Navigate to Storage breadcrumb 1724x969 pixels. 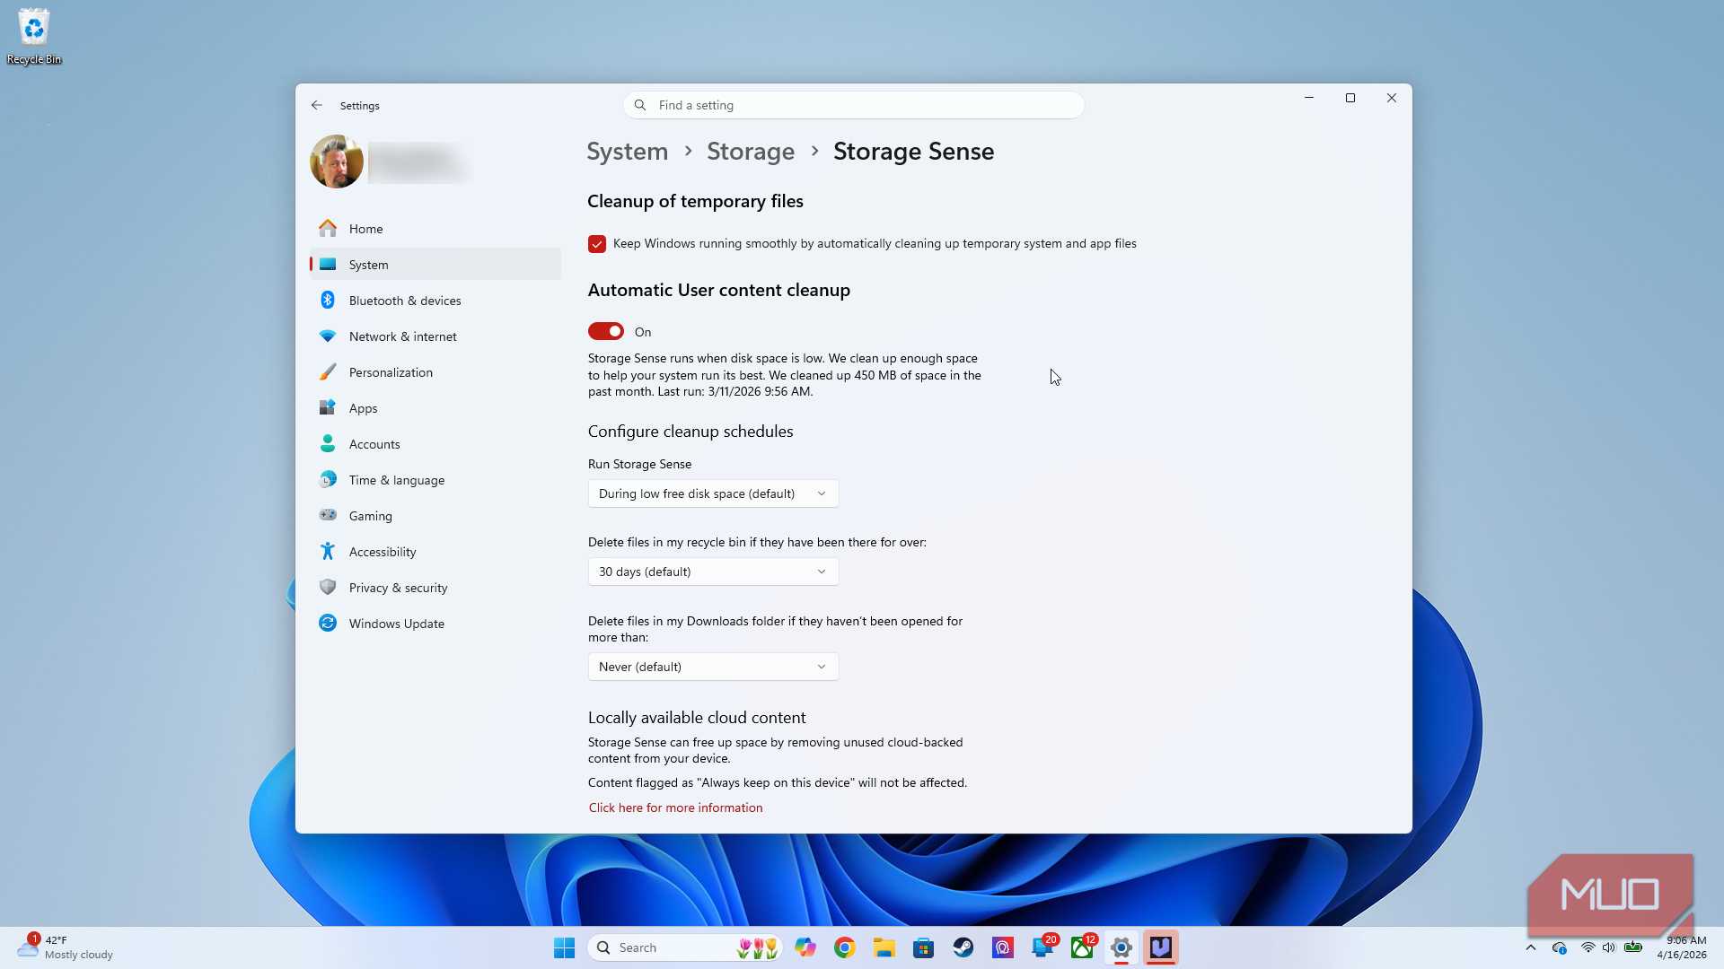click(751, 151)
